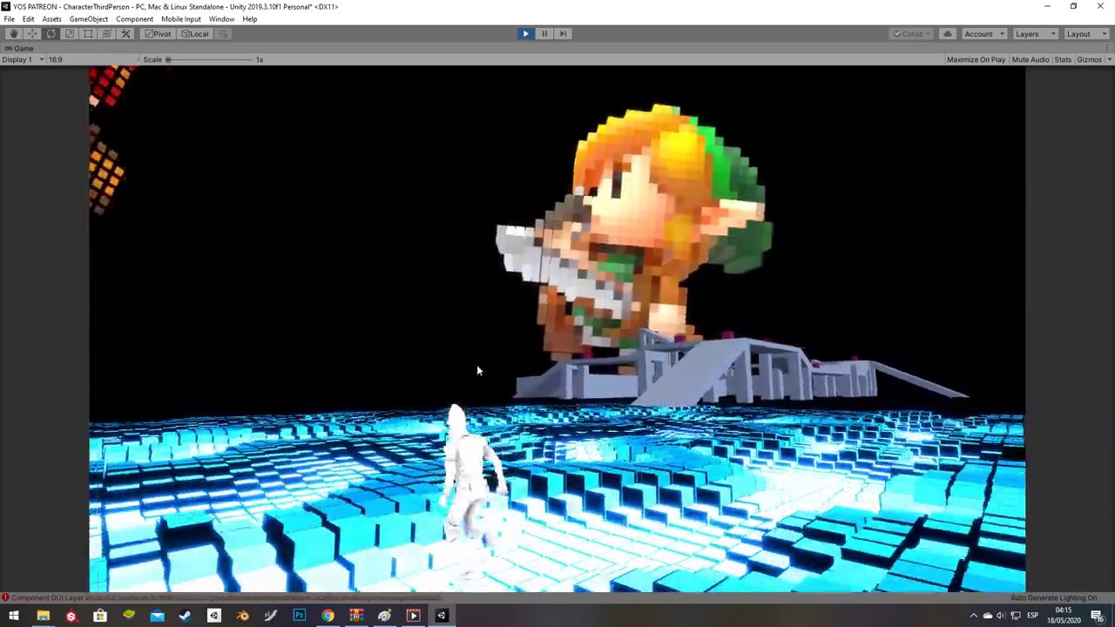Open Google Chrome from the taskbar
Image resolution: width=1115 pixels, height=627 pixels.
tap(328, 616)
